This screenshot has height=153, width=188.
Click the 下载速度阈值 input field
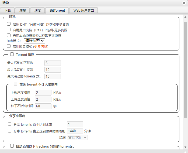click(x=43, y=93)
